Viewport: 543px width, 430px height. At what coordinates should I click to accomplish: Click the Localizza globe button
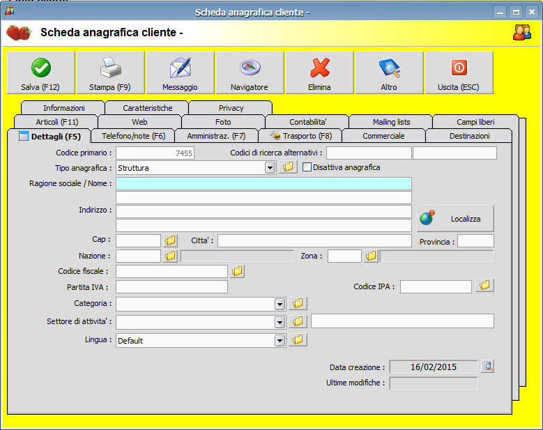455,218
